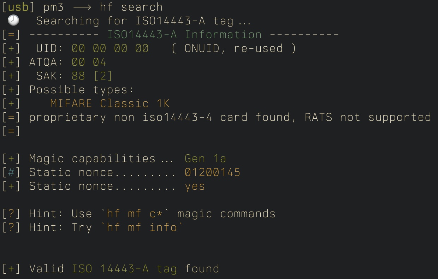438x279 pixels.
Task: Click the ATQA value 00 04
Action: point(89,62)
